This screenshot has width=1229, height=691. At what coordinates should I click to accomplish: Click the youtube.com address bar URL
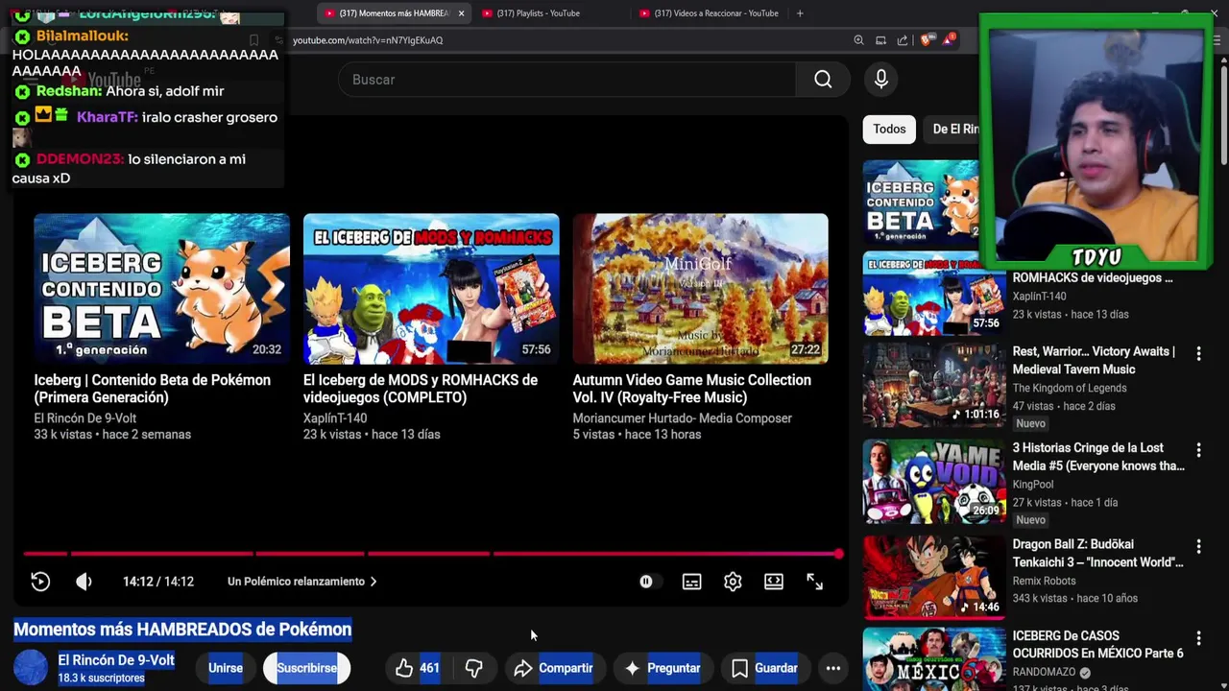click(368, 40)
